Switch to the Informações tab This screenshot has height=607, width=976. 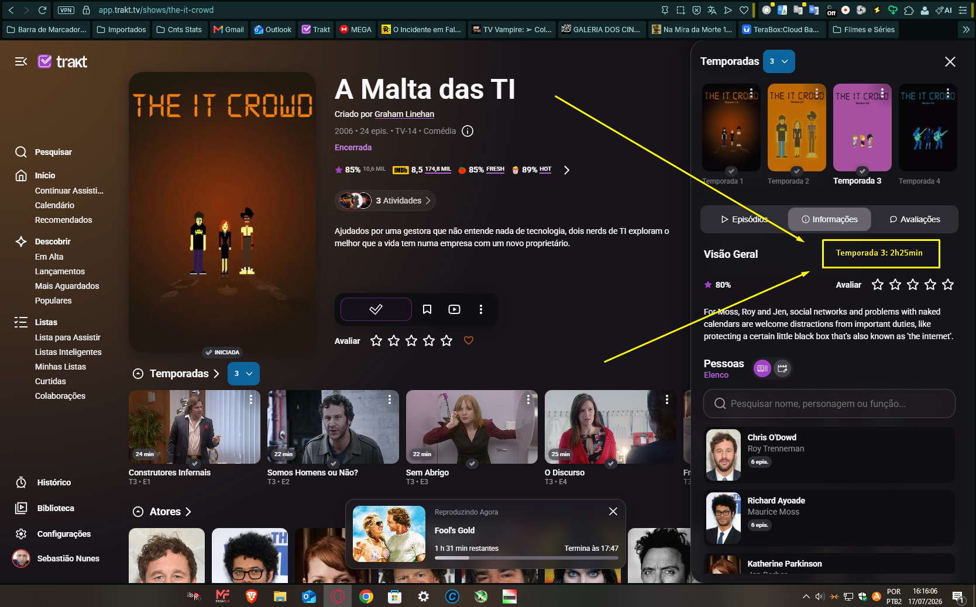point(830,219)
